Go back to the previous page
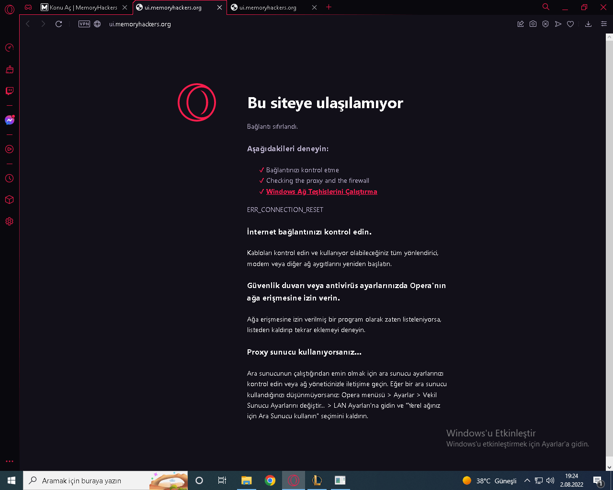Screen dimensions: 613x490 (x=28, y=24)
